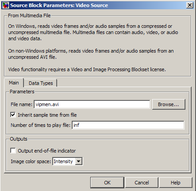Viewport: 196px width, 191px height.
Task: Open the Data Types tab
Action: pos(41,83)
